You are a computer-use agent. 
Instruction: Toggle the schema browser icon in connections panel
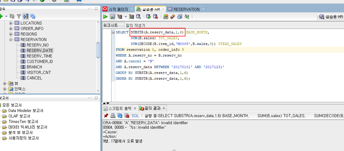(26, 16)
